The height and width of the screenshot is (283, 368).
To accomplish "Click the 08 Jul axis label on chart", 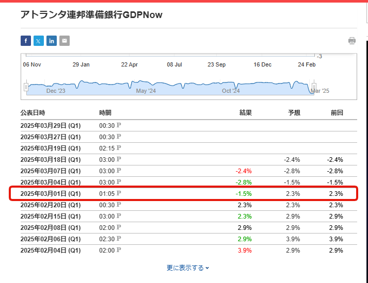I will [174, 64].
